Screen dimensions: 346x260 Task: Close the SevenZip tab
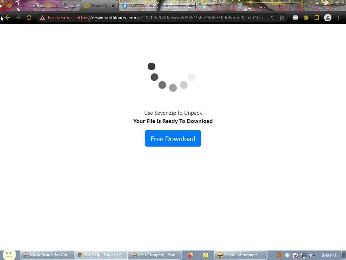(113, 6)
